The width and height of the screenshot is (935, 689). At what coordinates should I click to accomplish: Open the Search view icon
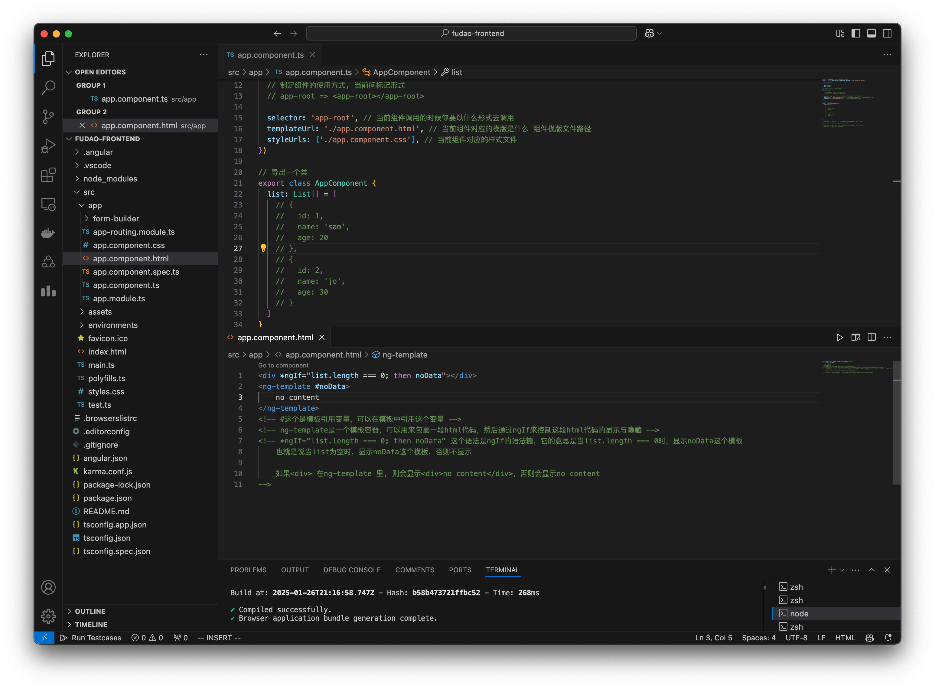point(48,88)
